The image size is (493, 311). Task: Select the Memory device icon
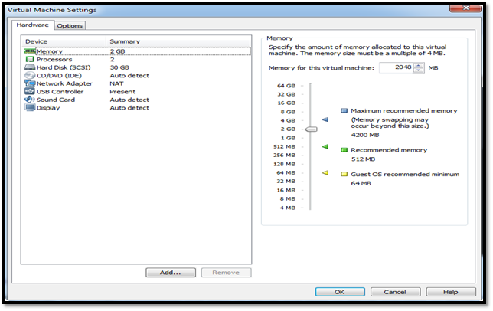tap(30, 51)
